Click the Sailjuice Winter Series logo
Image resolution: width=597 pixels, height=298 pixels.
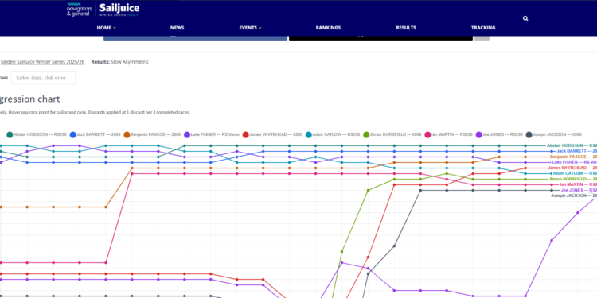pyautogui.click(x=119, y=10)
